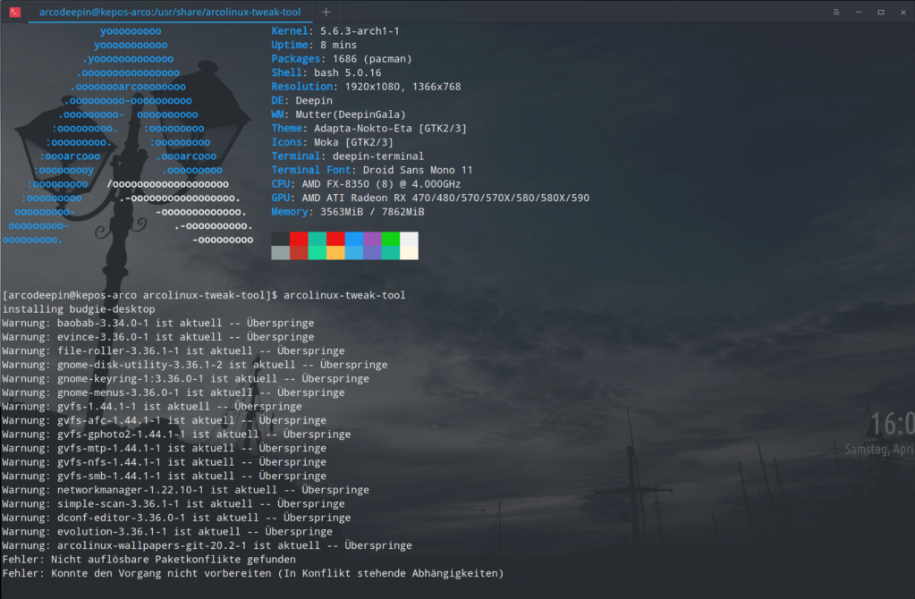Click the DE: Deepin line
Screen dimensions: 915x599
301,100
